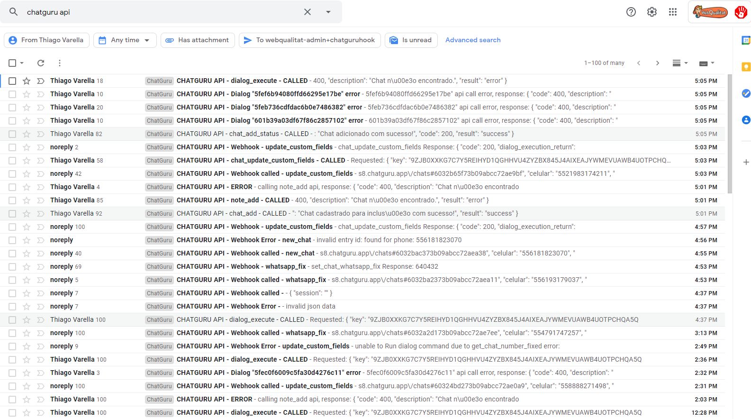Show search options dropdown arrow
The width and height of the screenshot is (751, 419).
point(328,12)
